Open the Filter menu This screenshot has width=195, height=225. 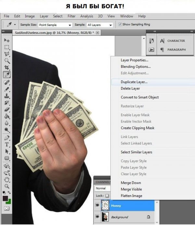click(71, 16)
